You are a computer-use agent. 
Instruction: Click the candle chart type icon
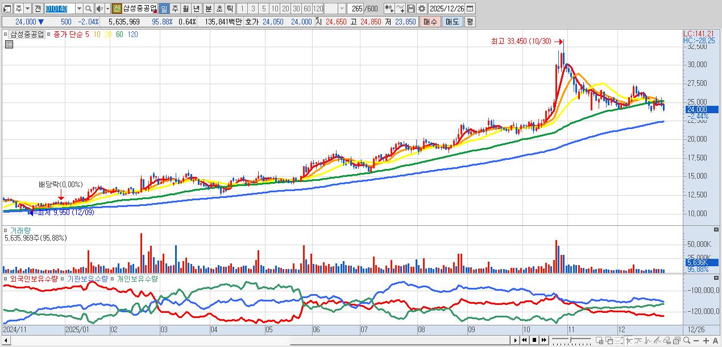click(389, 9)
